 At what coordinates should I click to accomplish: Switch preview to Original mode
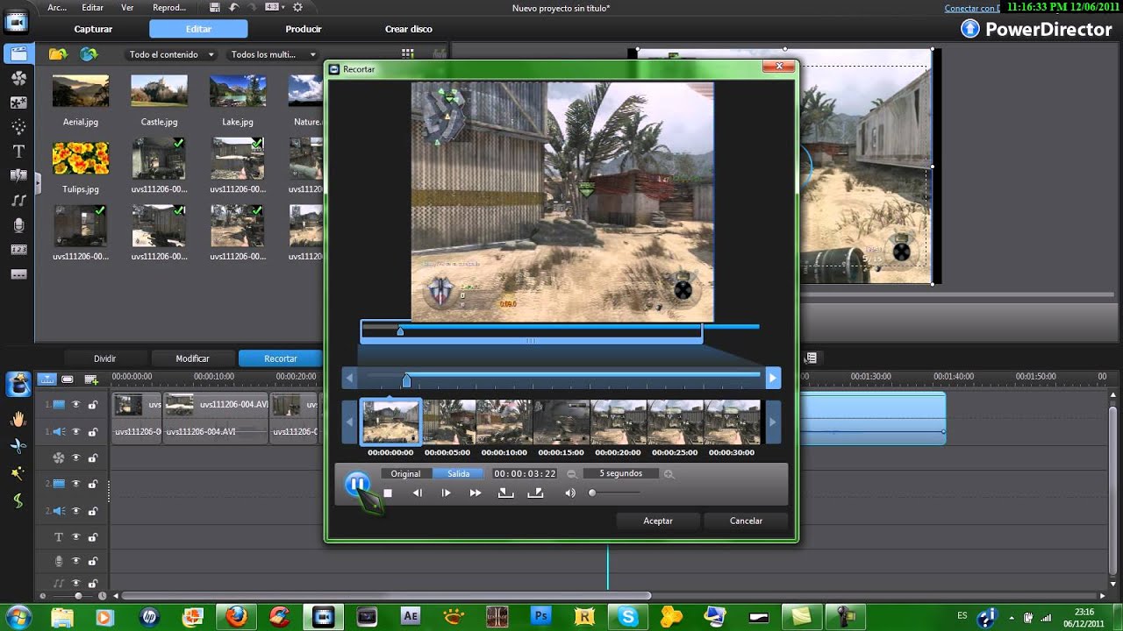[405, 473]
